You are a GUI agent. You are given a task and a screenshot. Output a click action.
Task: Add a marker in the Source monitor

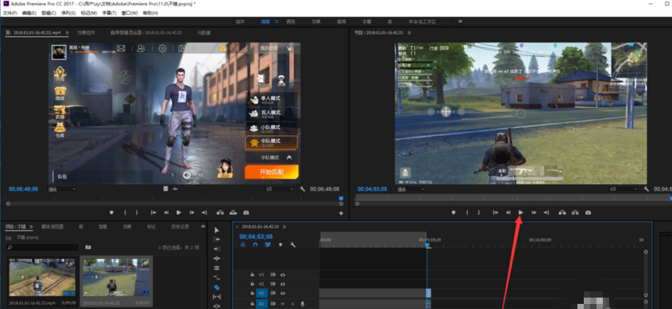click(112, 213)
